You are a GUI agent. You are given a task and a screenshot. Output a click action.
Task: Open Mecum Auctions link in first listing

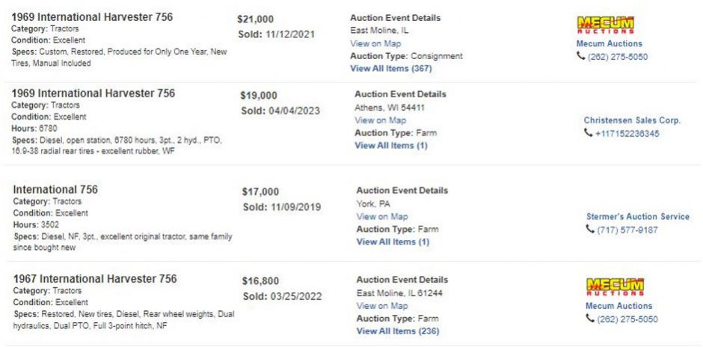click(610, 43)
